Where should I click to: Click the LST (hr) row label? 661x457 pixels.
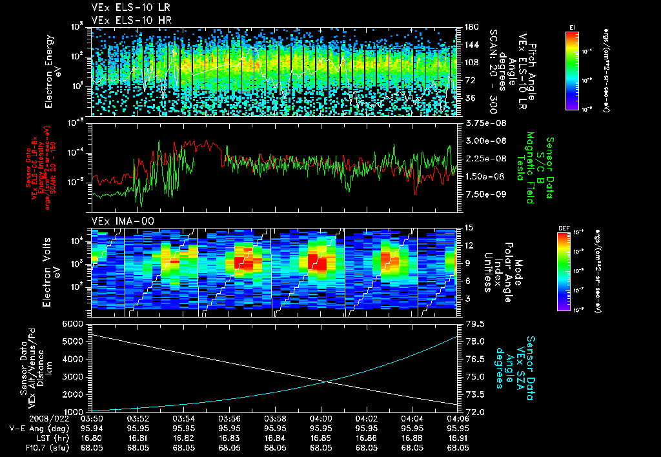[52, 438]
